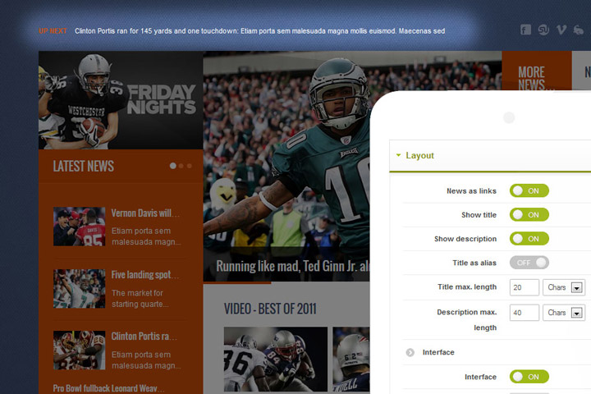Image resolution: width=591 pixels, height=394 pixels.
Task: Click the VIDEO - BEST OF 2011 heading
Action: [270, 309]
